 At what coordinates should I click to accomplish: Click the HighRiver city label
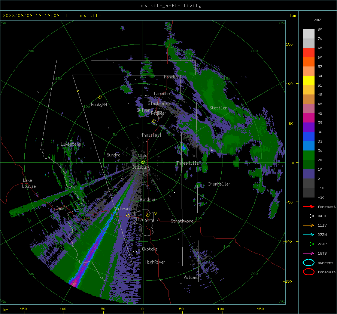click(x=155, y=262)
